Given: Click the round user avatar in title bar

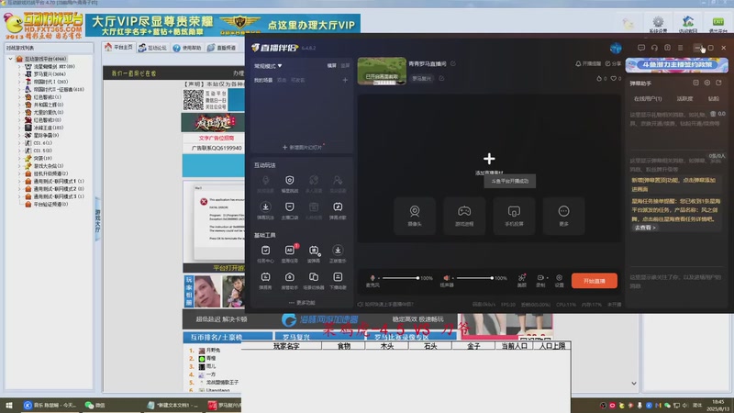Looking at the screenshot, I should [x=616, y=48].
